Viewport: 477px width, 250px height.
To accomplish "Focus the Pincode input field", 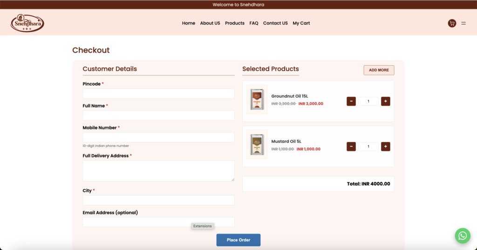I will click(x=158, y=94).
